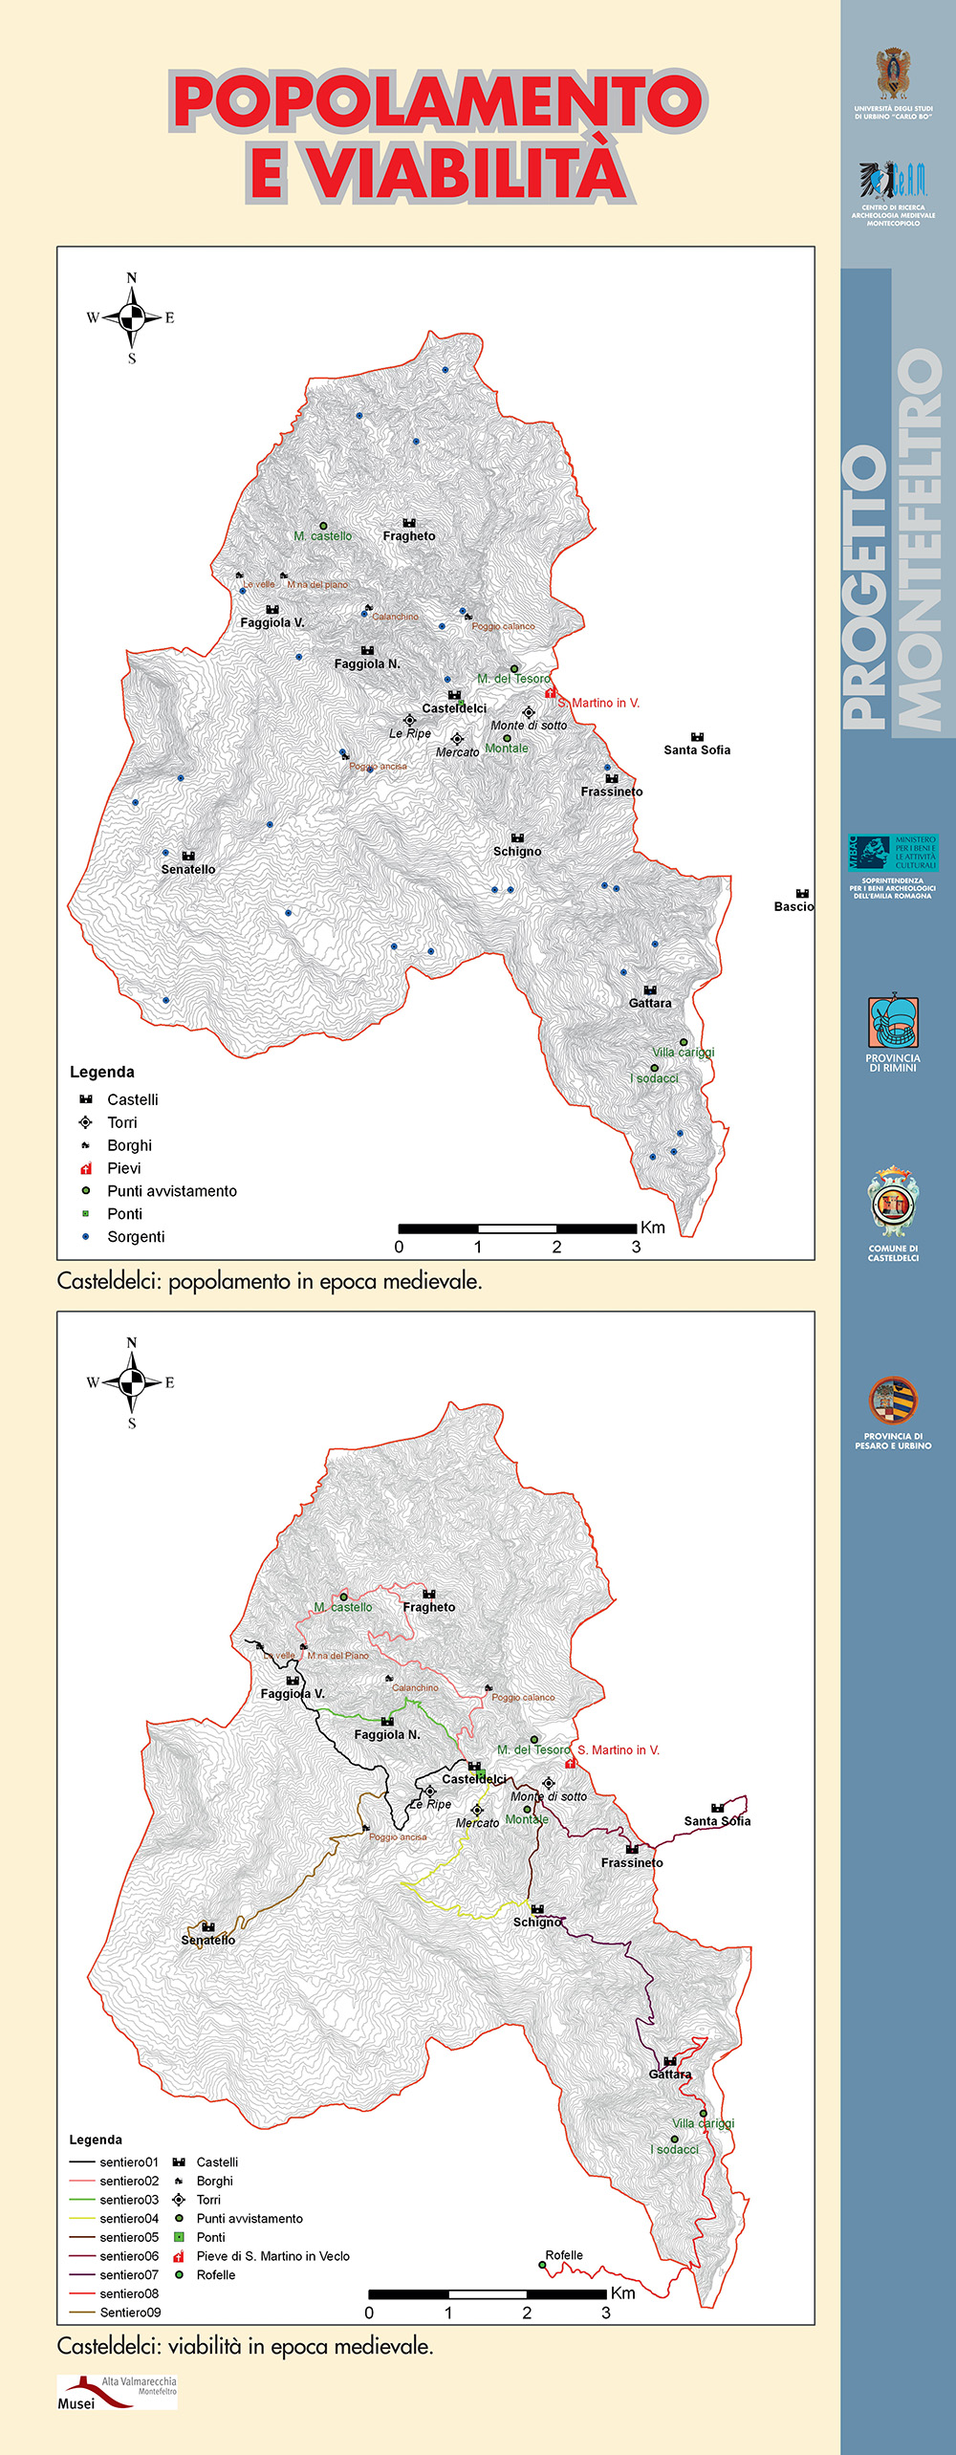This screenshot has height=2455, width=956.
Task: Open the Musei Alta Valmarecchia logo
Action: [117, 2392]
